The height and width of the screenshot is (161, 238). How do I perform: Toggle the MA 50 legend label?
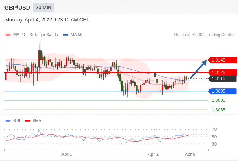pyautogui.click(x=77, y=35)
